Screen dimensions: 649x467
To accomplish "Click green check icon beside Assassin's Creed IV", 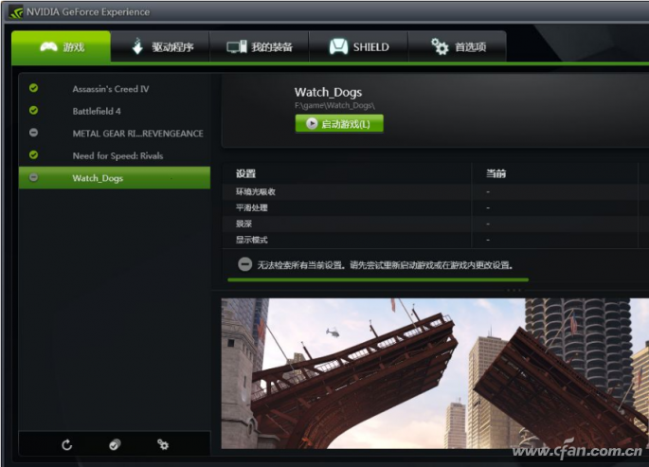I will point(33,88).
